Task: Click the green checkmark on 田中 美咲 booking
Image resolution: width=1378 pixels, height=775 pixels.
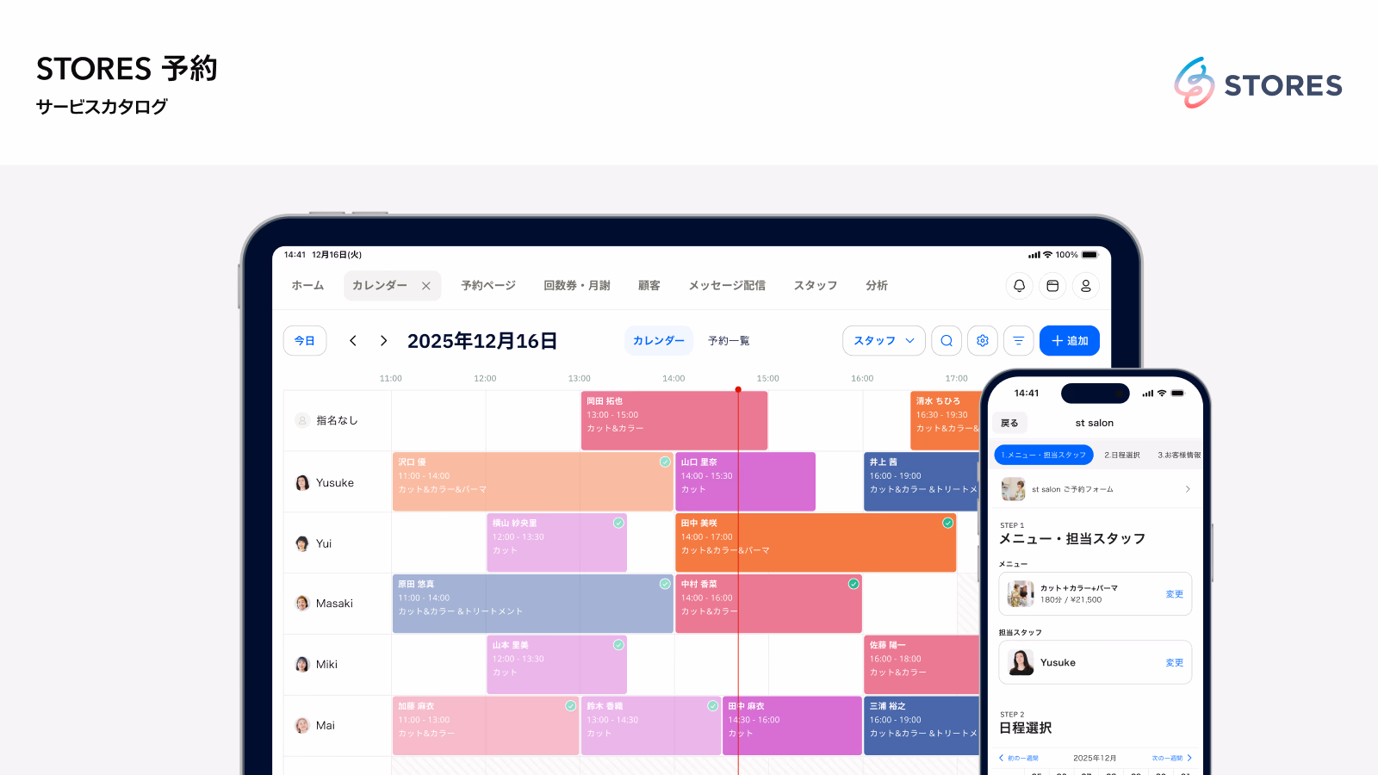Action: 950,523
